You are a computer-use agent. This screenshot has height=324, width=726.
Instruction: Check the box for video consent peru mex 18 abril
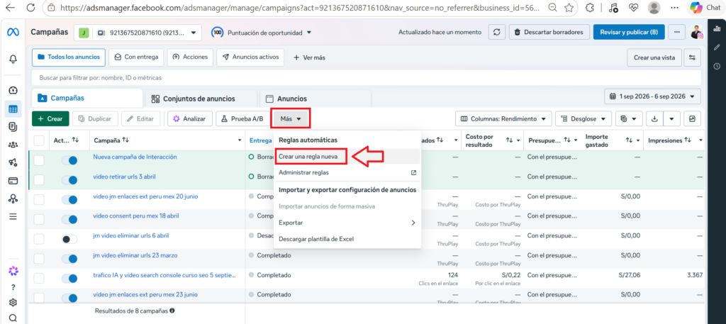39,219
